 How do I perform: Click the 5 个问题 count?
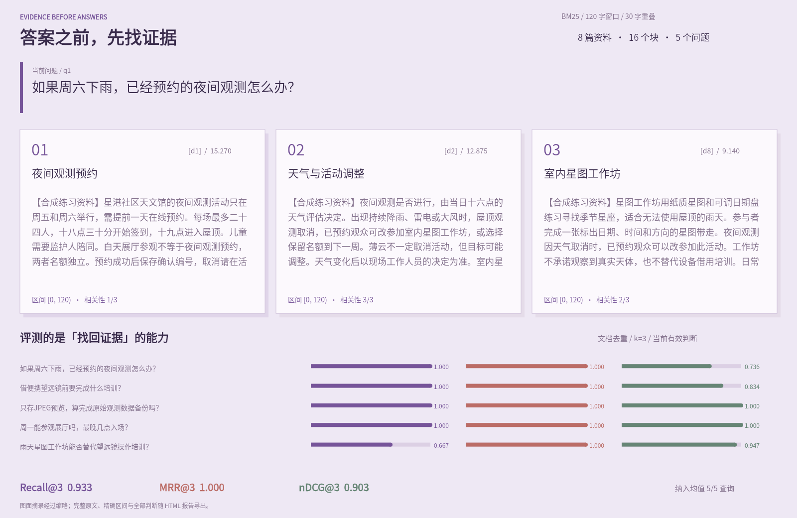pos(692,37)
